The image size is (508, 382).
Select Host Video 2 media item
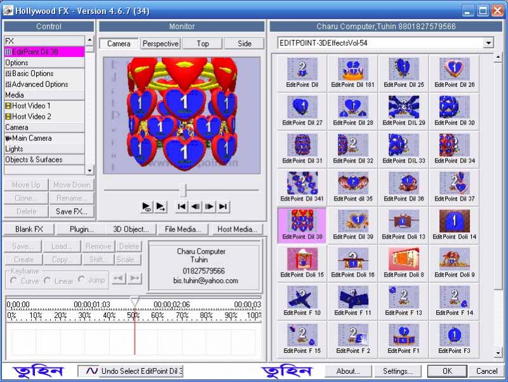pos(44,117)
